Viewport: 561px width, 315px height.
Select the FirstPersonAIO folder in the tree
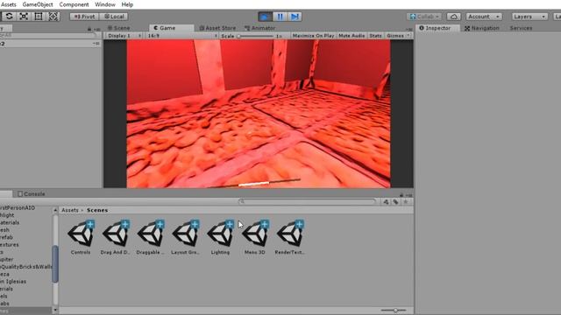(x=18, y=208)
